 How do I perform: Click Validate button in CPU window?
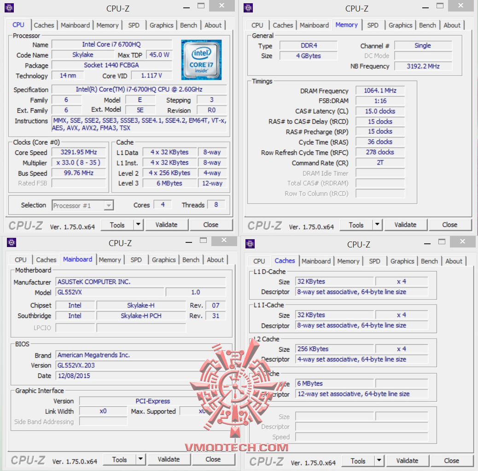coord(166,225)
